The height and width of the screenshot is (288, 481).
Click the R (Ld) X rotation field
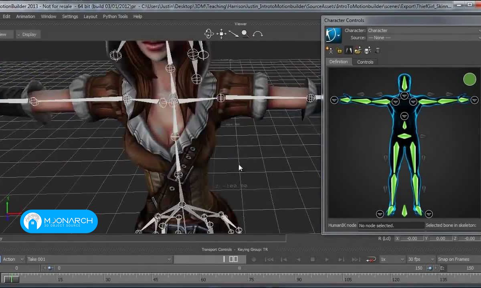(x=412, y=238)
